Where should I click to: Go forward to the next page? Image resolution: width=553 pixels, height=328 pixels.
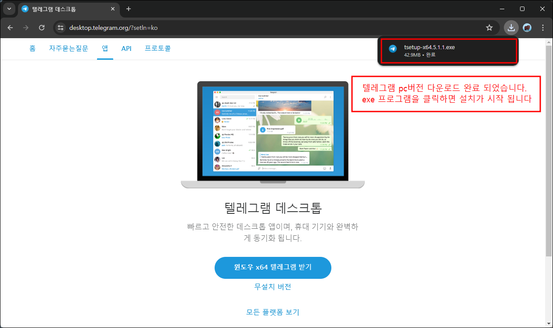pyautogui.click(x=26, y=28)
